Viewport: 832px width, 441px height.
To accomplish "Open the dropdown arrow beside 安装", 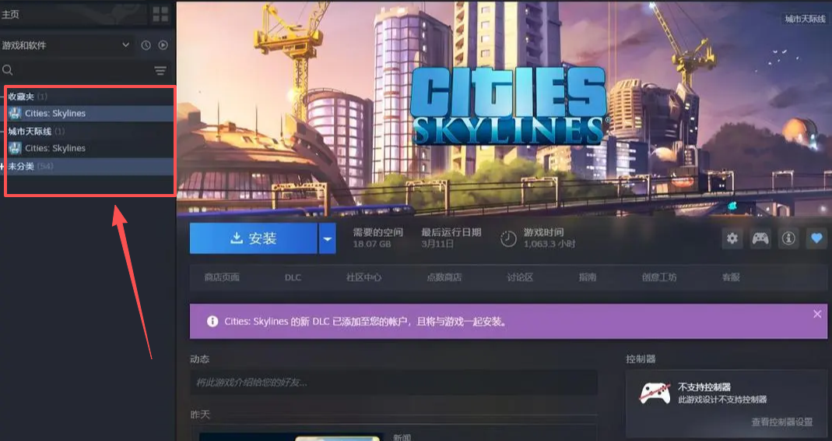I will 328,238.
